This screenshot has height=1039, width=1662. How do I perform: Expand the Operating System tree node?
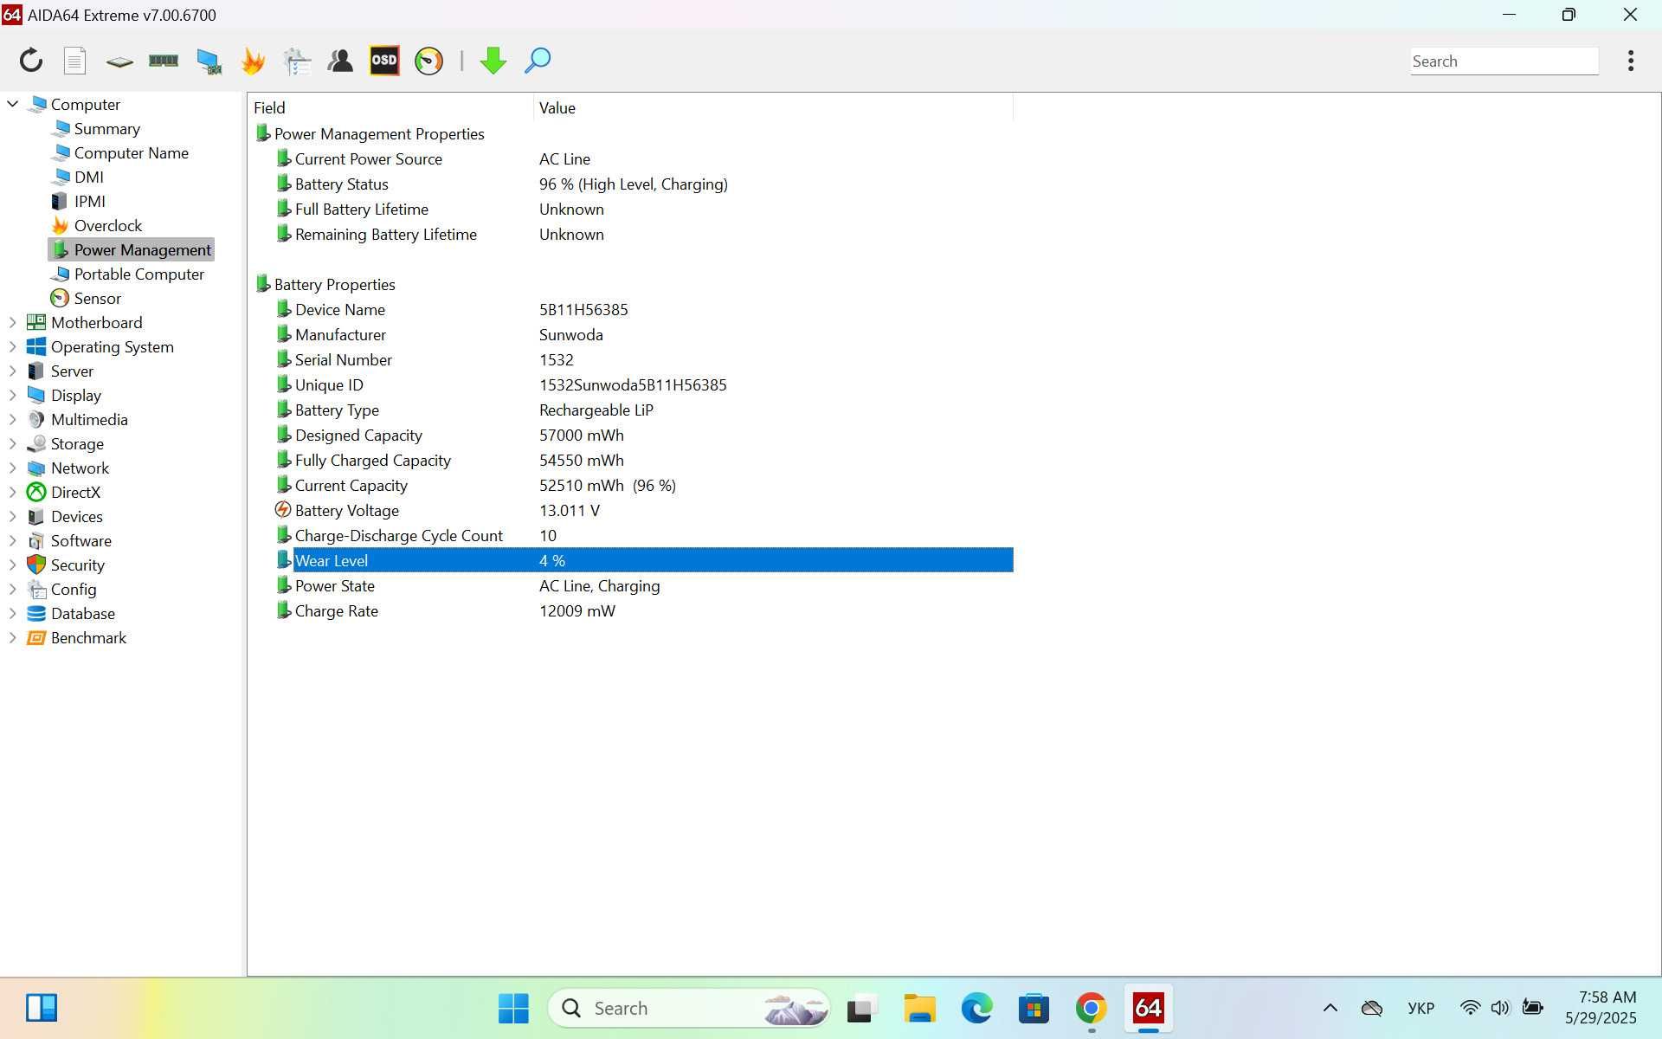[13, 346]
